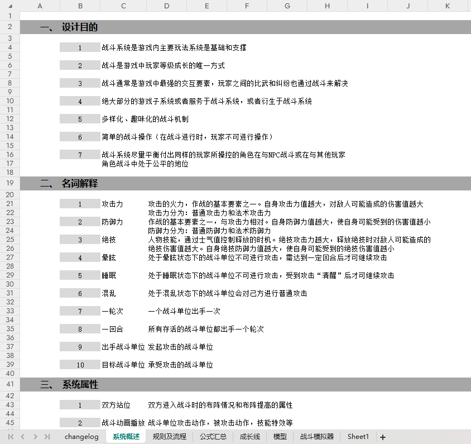Select row 19 by its row header
471x444 pixels.
(x=9, y=183)
